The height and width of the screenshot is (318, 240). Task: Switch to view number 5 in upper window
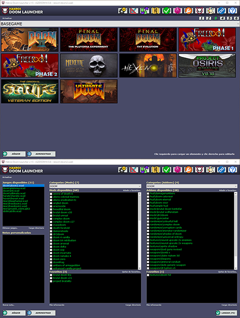pos(229,18)
